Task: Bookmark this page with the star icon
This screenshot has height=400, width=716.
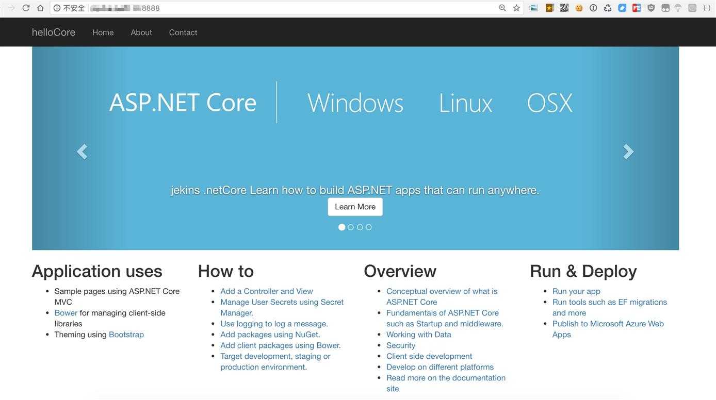Action: click(516, 8)
